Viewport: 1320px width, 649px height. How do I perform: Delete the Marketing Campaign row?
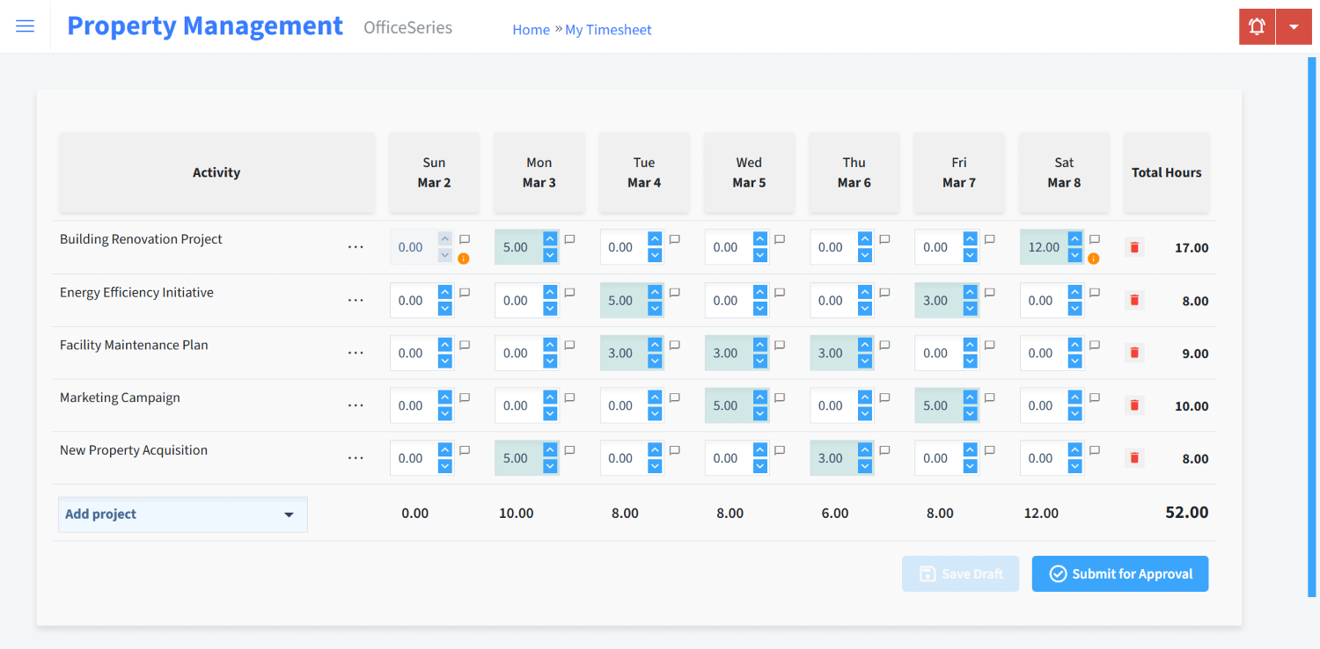[x=1133, y=405]
